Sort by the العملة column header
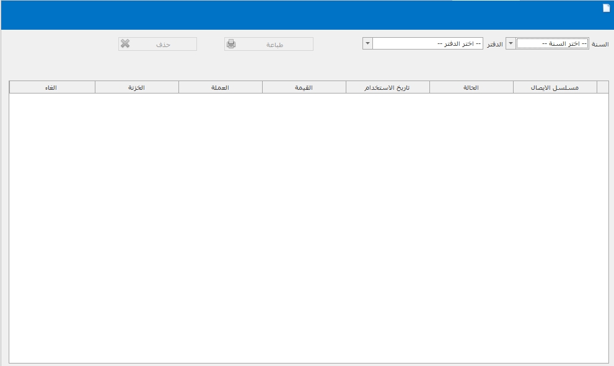 point(220,87)
